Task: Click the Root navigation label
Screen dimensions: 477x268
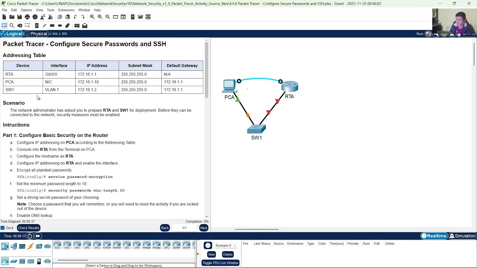Action: 420,34
